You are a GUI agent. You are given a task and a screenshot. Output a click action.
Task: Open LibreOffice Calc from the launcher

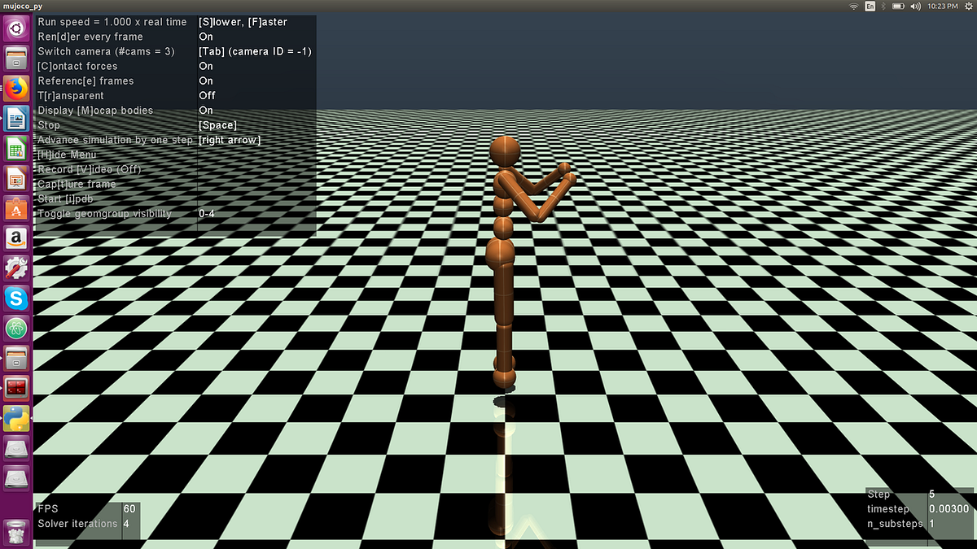[x=16, y=148]
